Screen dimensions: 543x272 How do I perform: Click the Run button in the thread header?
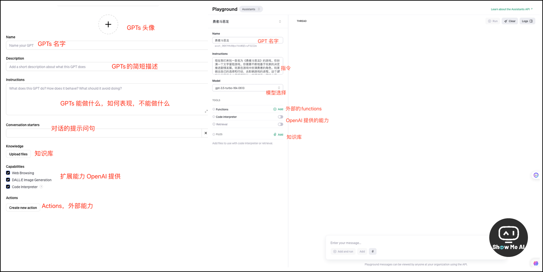(x=493, y=21)
